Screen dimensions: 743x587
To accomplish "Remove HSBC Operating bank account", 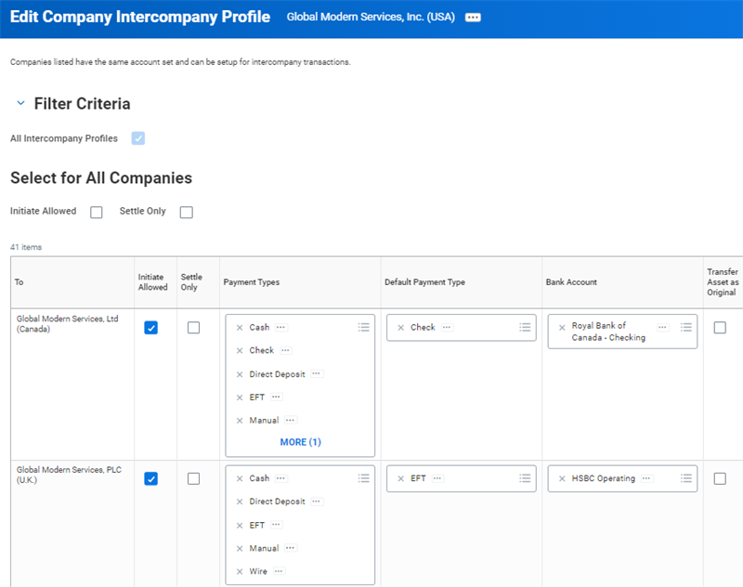I will (562, 478).
